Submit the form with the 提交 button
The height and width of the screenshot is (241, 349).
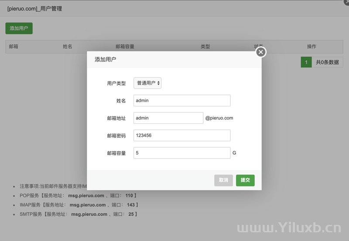(245, 180)
